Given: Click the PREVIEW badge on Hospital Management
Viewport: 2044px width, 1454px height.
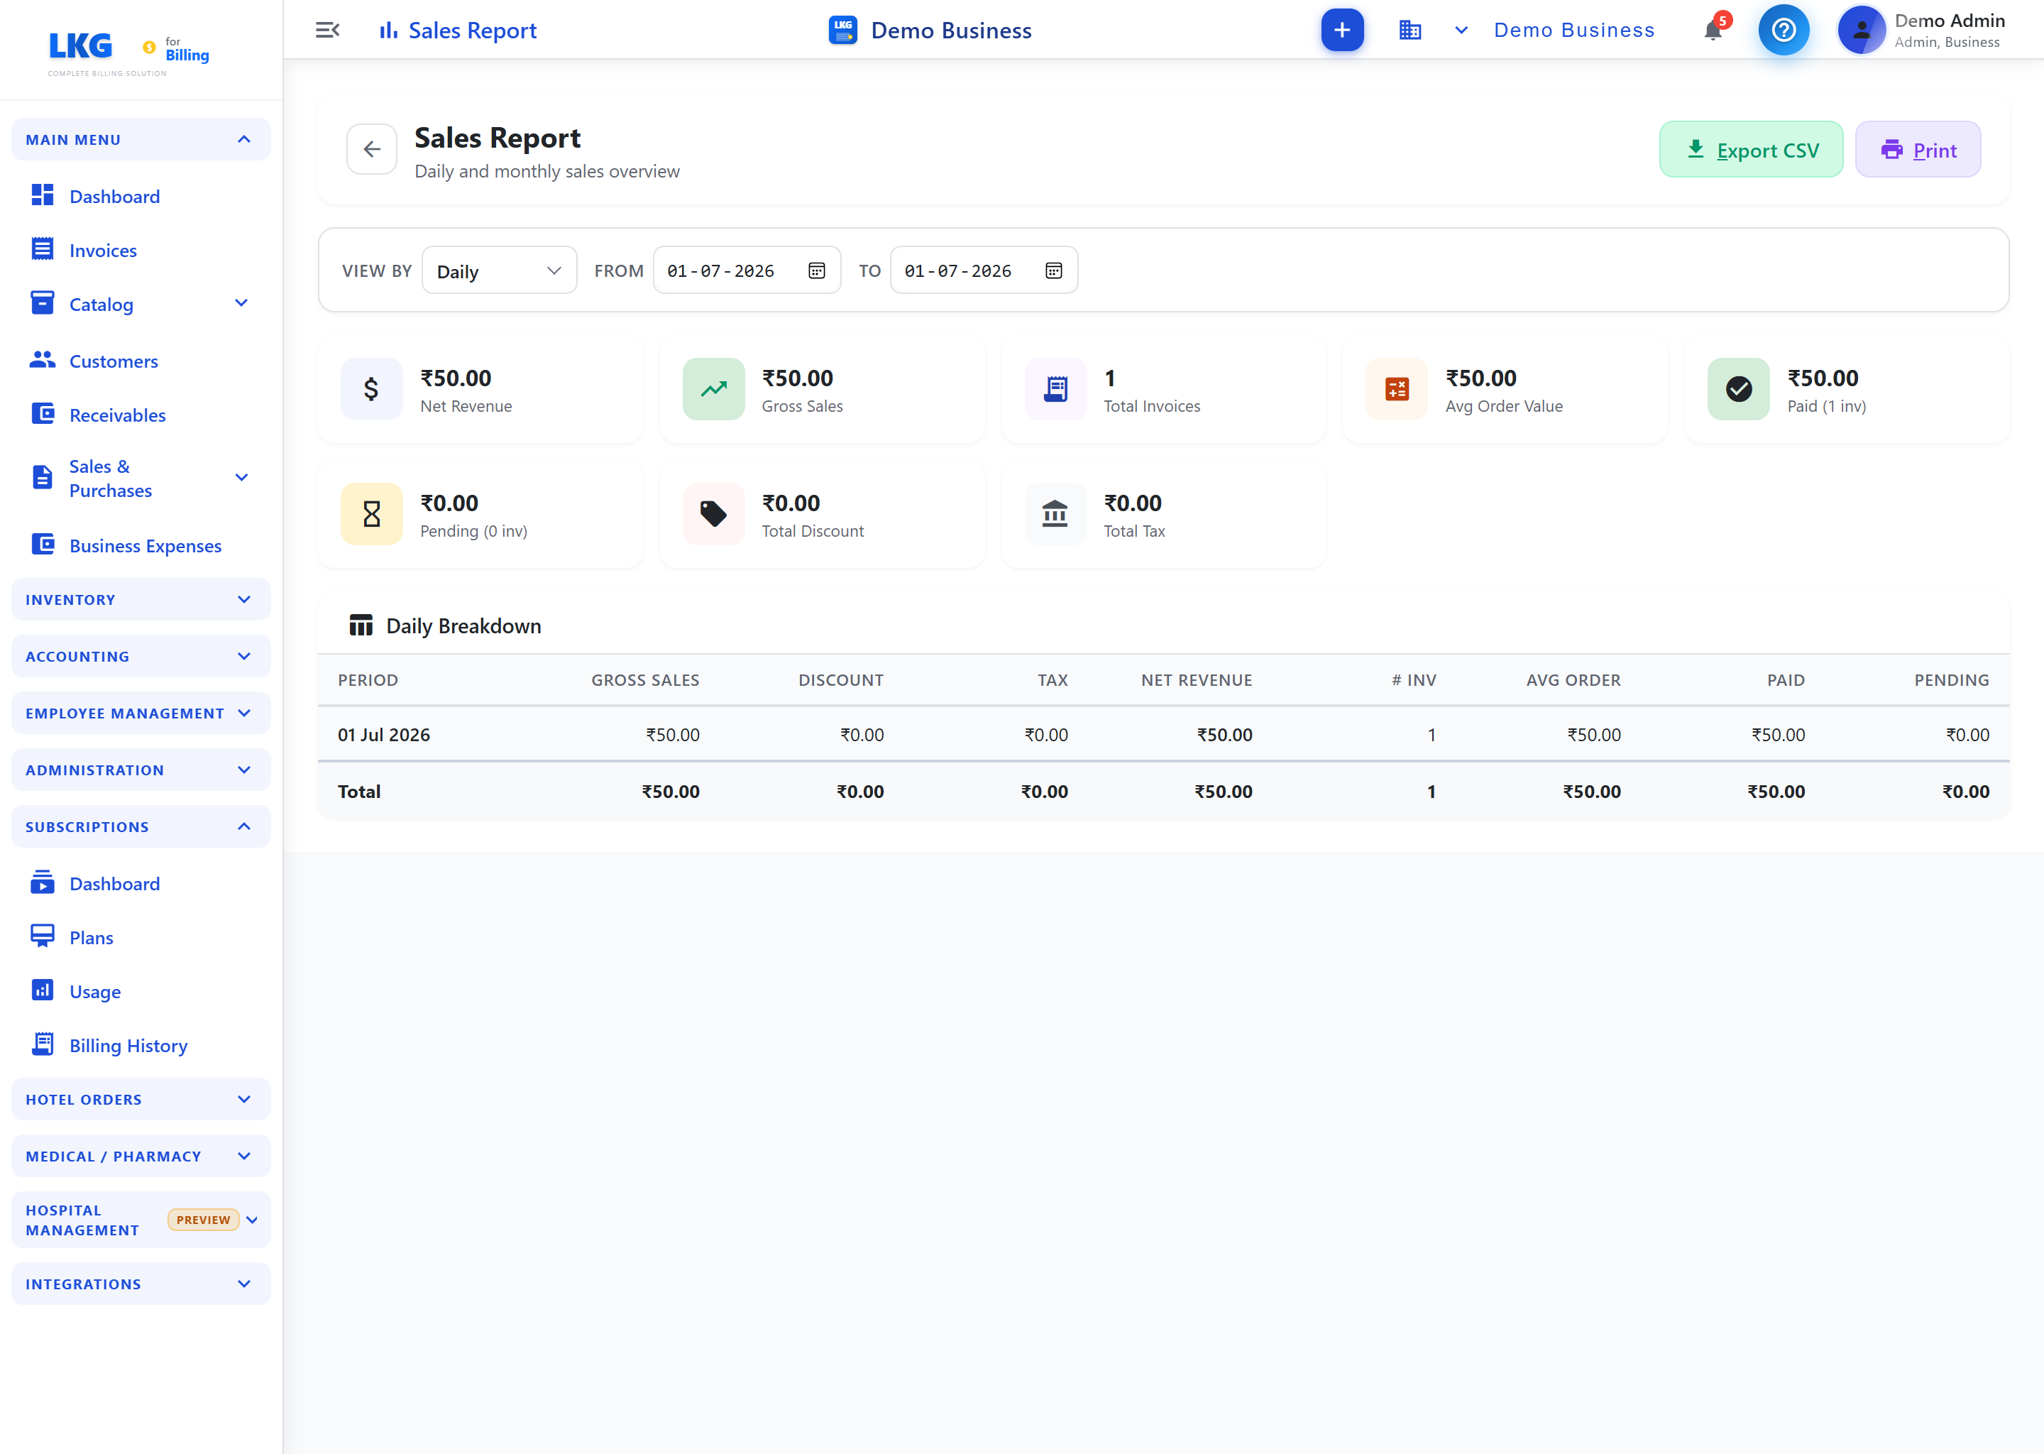Looking at the screenshot, I should tap(203, 1220).
